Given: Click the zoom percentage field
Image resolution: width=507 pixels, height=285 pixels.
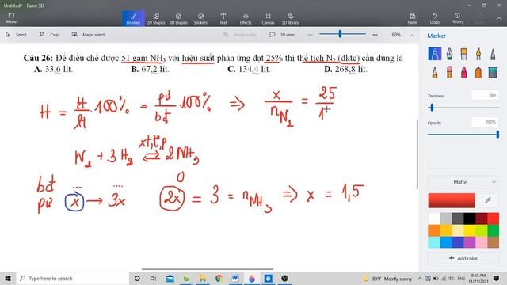Looking at the screenshot, I should [396, 35].
